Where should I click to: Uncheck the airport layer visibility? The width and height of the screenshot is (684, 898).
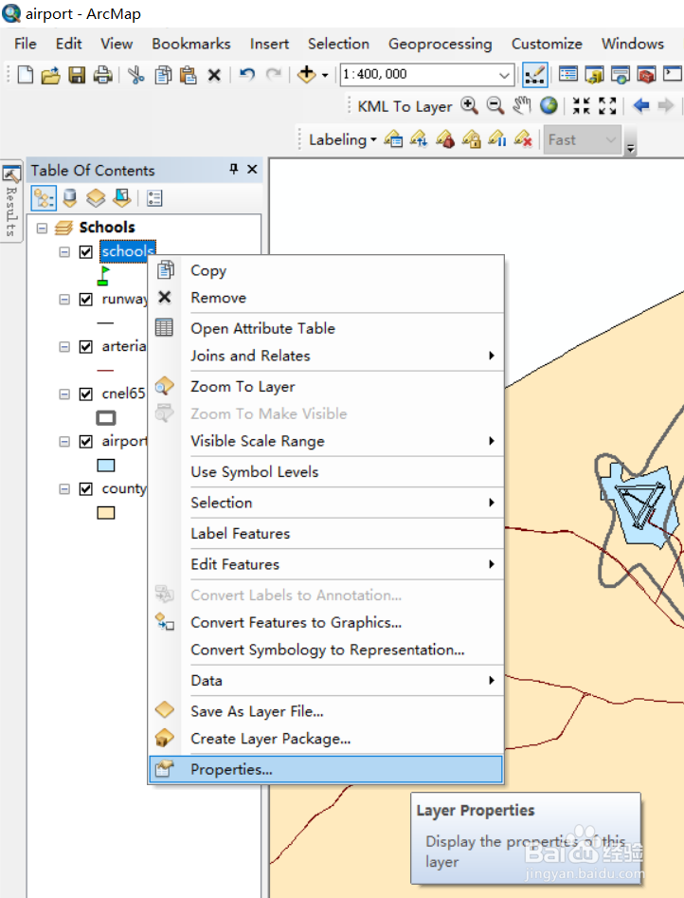tap(86, 442)
